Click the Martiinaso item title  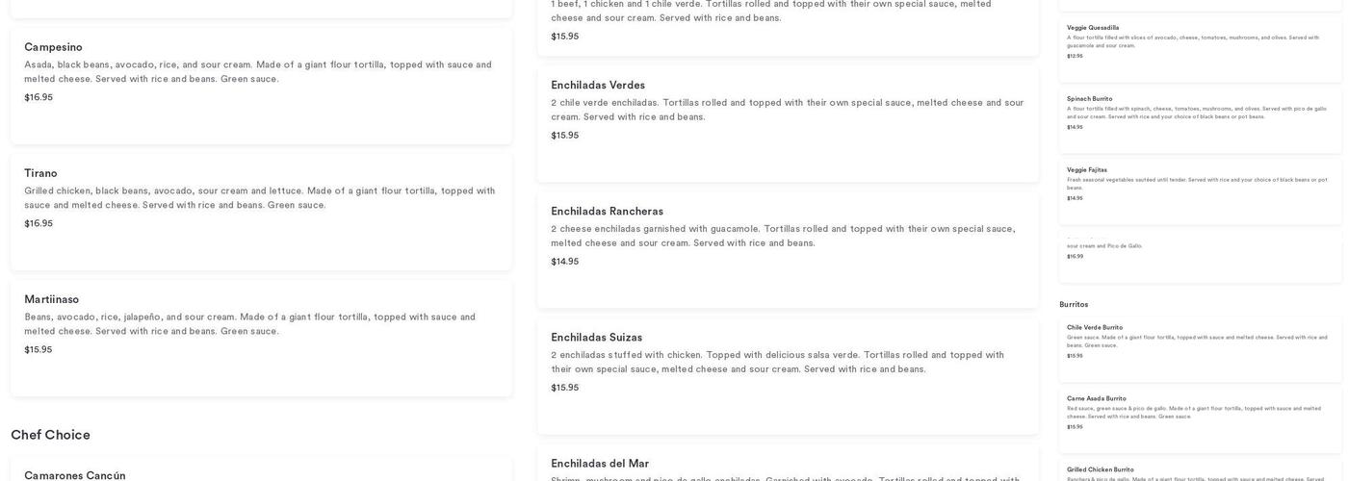pos(51,299)
